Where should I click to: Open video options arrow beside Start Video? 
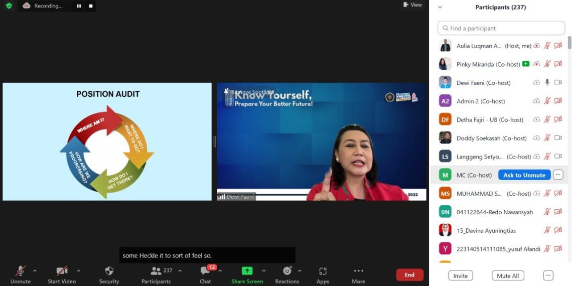click(79, 270)
